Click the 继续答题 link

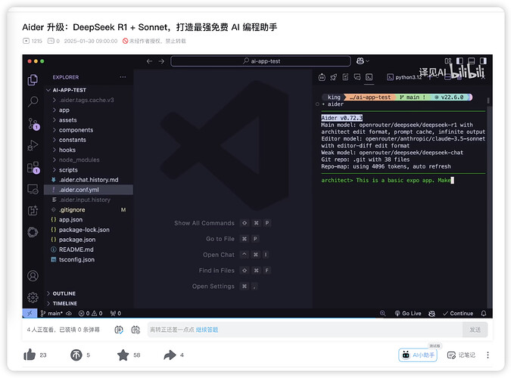207,330
